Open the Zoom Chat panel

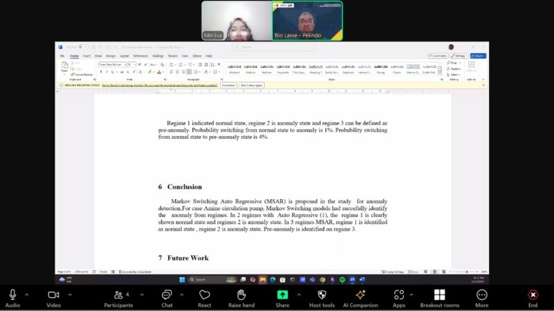click(x=167, y=297)
